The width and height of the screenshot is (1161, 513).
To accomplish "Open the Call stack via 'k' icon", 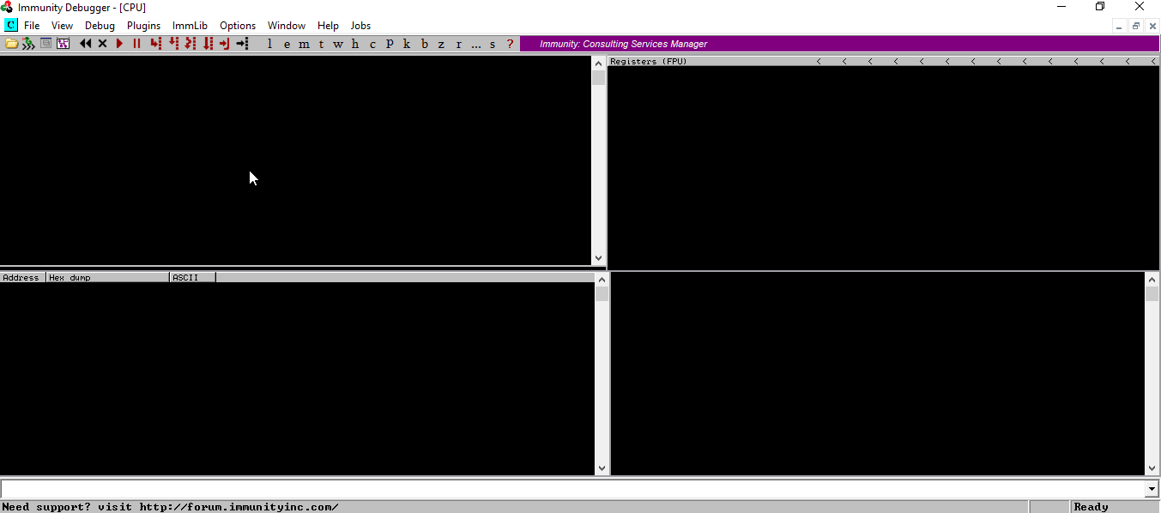I will [407, 43].
